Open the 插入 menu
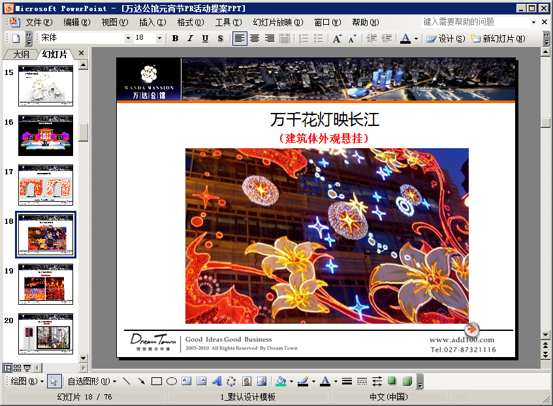Screen dimensions: 553x406 [152, 22]
